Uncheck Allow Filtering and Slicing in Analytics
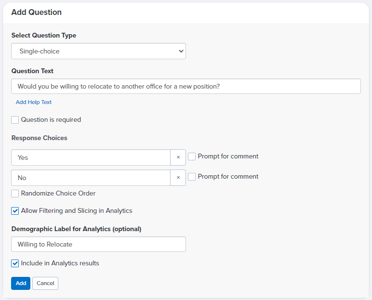The height and width of the screenshot is (300, 372). pos(15,211)
